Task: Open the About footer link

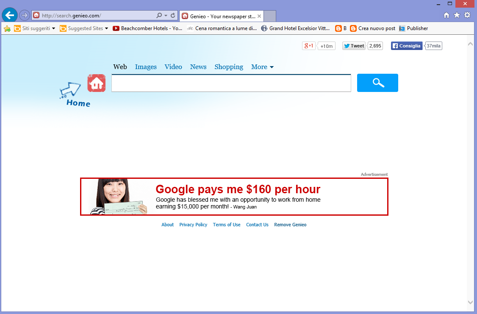Action: pyautogui.click(x=168, y=225)
